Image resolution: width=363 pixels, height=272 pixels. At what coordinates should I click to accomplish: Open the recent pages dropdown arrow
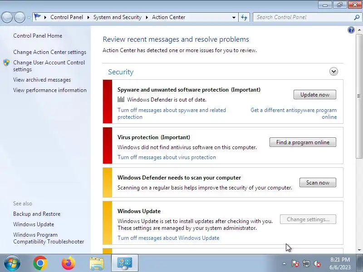click(29, 17)
